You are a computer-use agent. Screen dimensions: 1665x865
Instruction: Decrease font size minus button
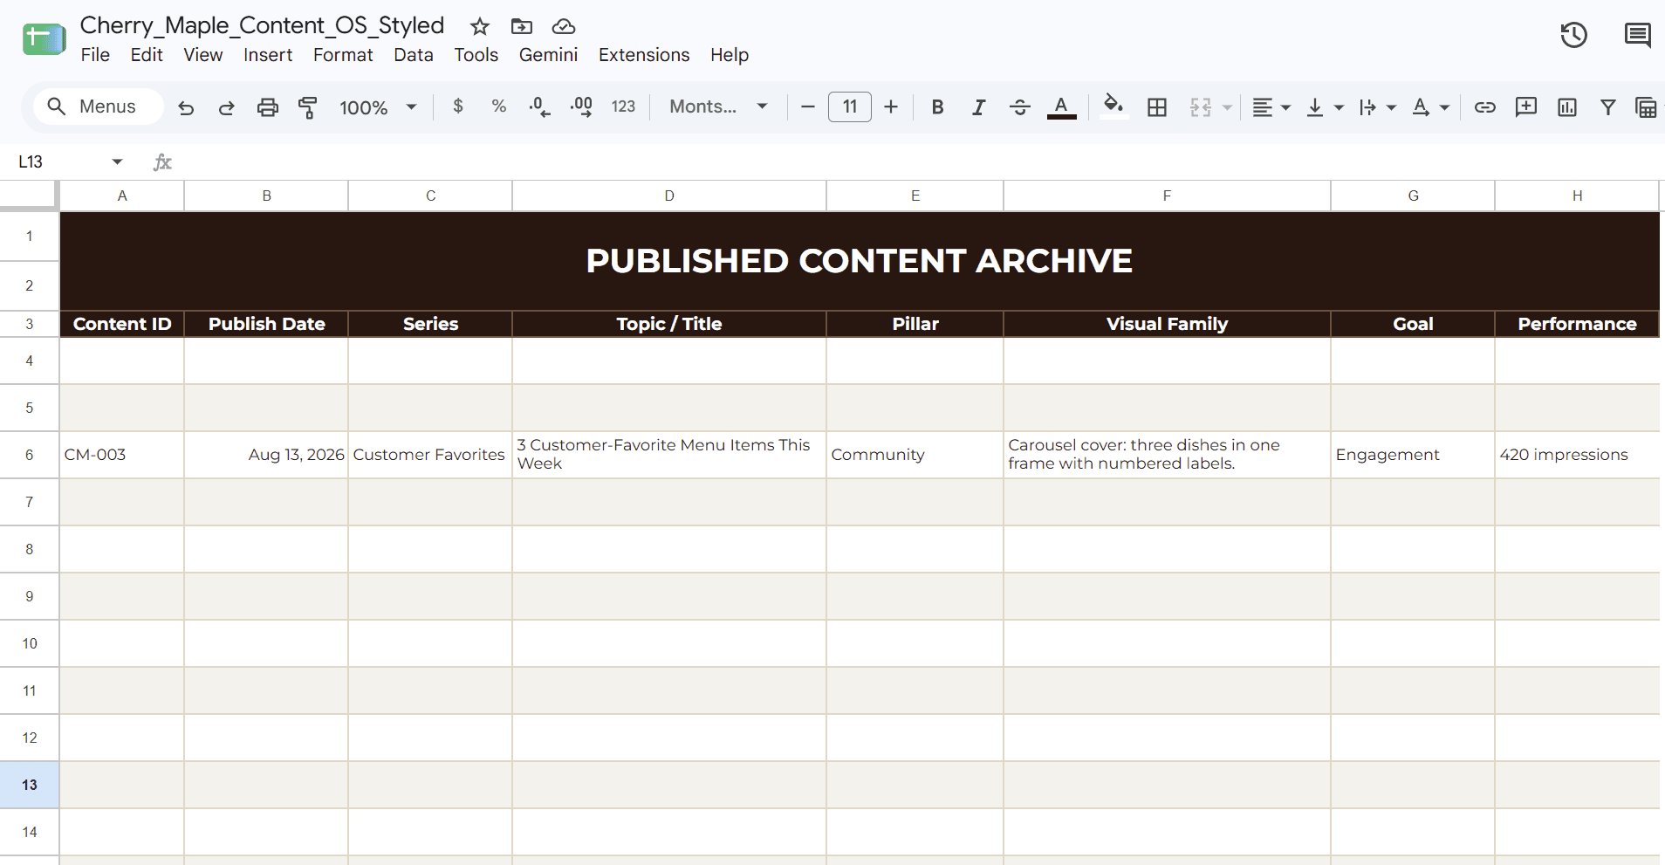coord(808,106)
